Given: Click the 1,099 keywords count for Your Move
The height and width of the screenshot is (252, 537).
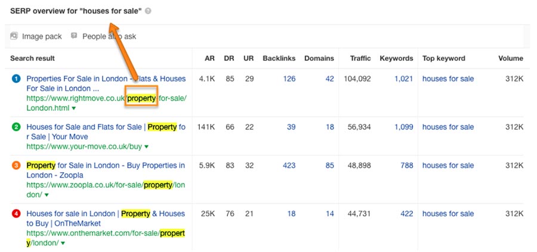Looking at the screenshot, I should pyautogui.click(x=404, y=127).
